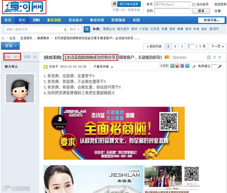227x193 pixels.
Task: Open the 论坛 nav tab
Action: [x=22, y=20]
